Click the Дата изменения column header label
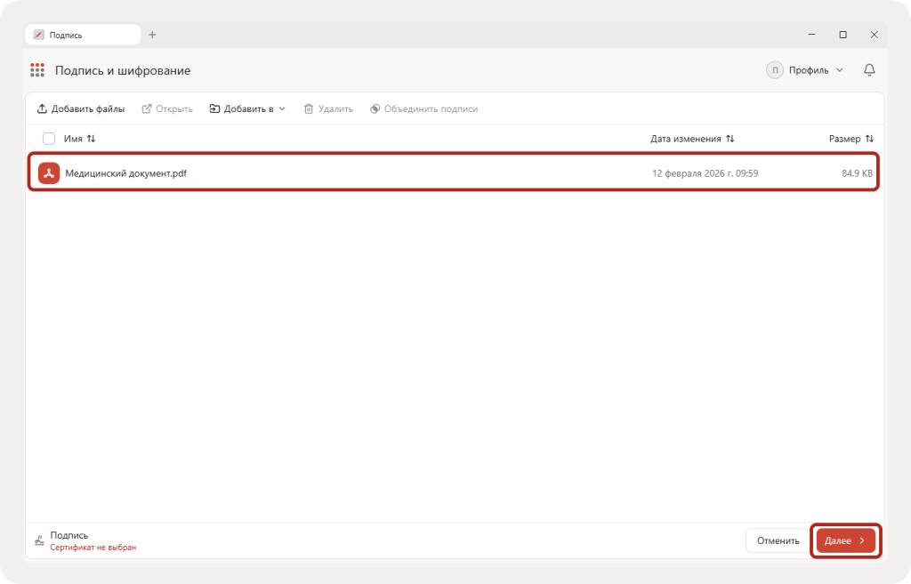 pyautogui.click(x=686, y=139)
